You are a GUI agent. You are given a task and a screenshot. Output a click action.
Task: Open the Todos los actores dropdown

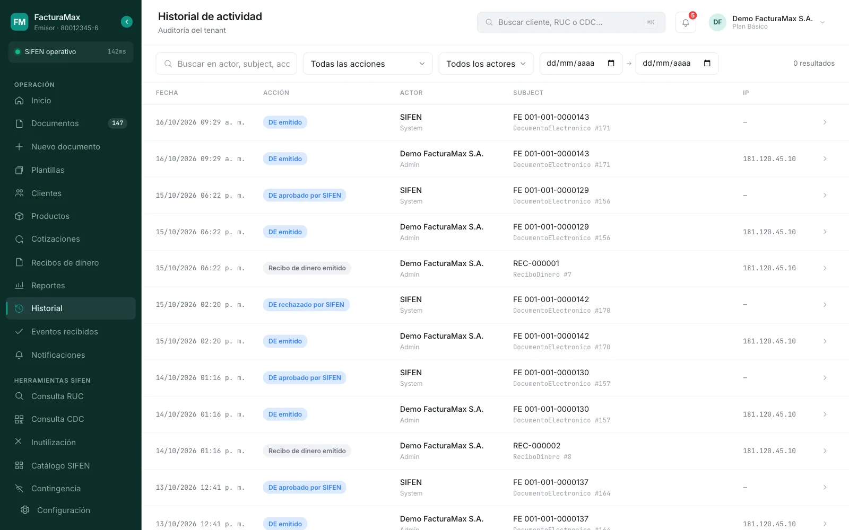coord(486,64)
